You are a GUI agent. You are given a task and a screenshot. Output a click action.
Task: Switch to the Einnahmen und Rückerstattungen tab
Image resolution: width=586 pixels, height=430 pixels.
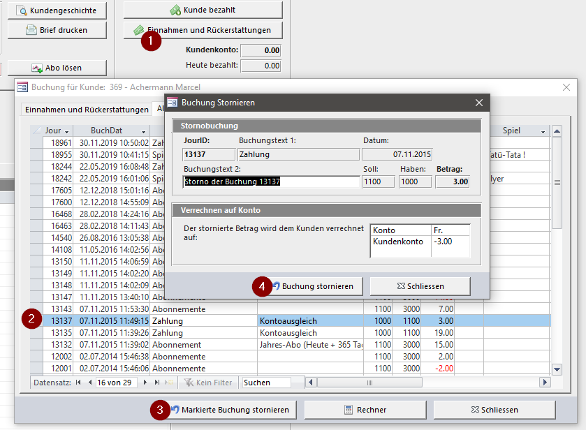[x=87, y=110]
